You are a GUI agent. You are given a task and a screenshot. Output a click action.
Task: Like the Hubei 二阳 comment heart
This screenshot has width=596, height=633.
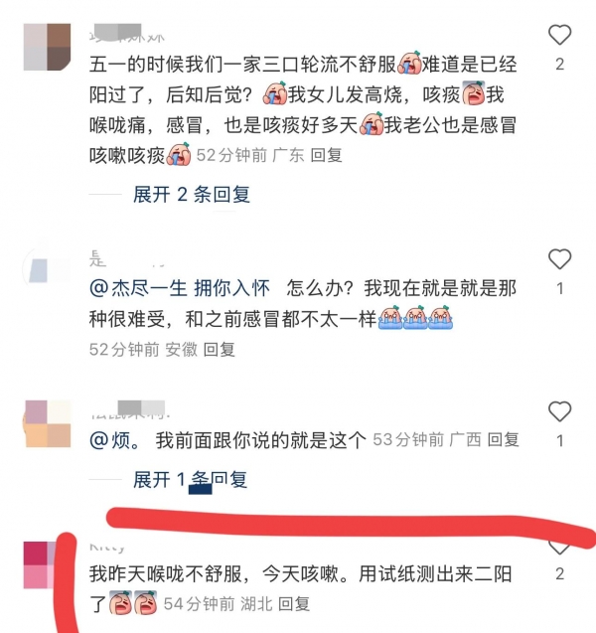(559, 549)
